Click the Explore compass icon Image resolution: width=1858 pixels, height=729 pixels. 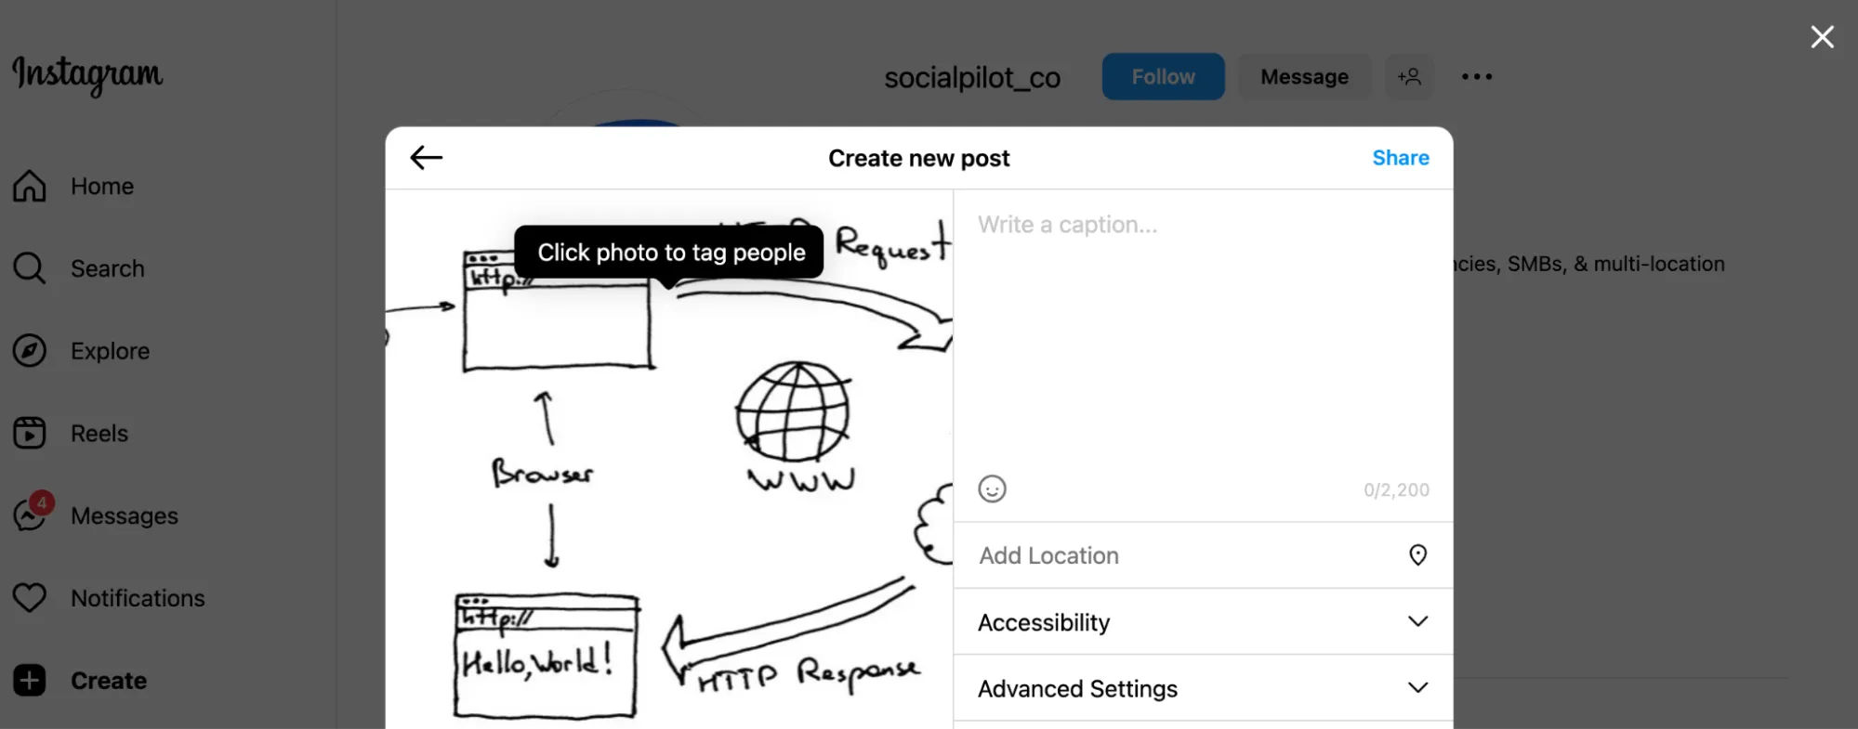click(30, 351)
